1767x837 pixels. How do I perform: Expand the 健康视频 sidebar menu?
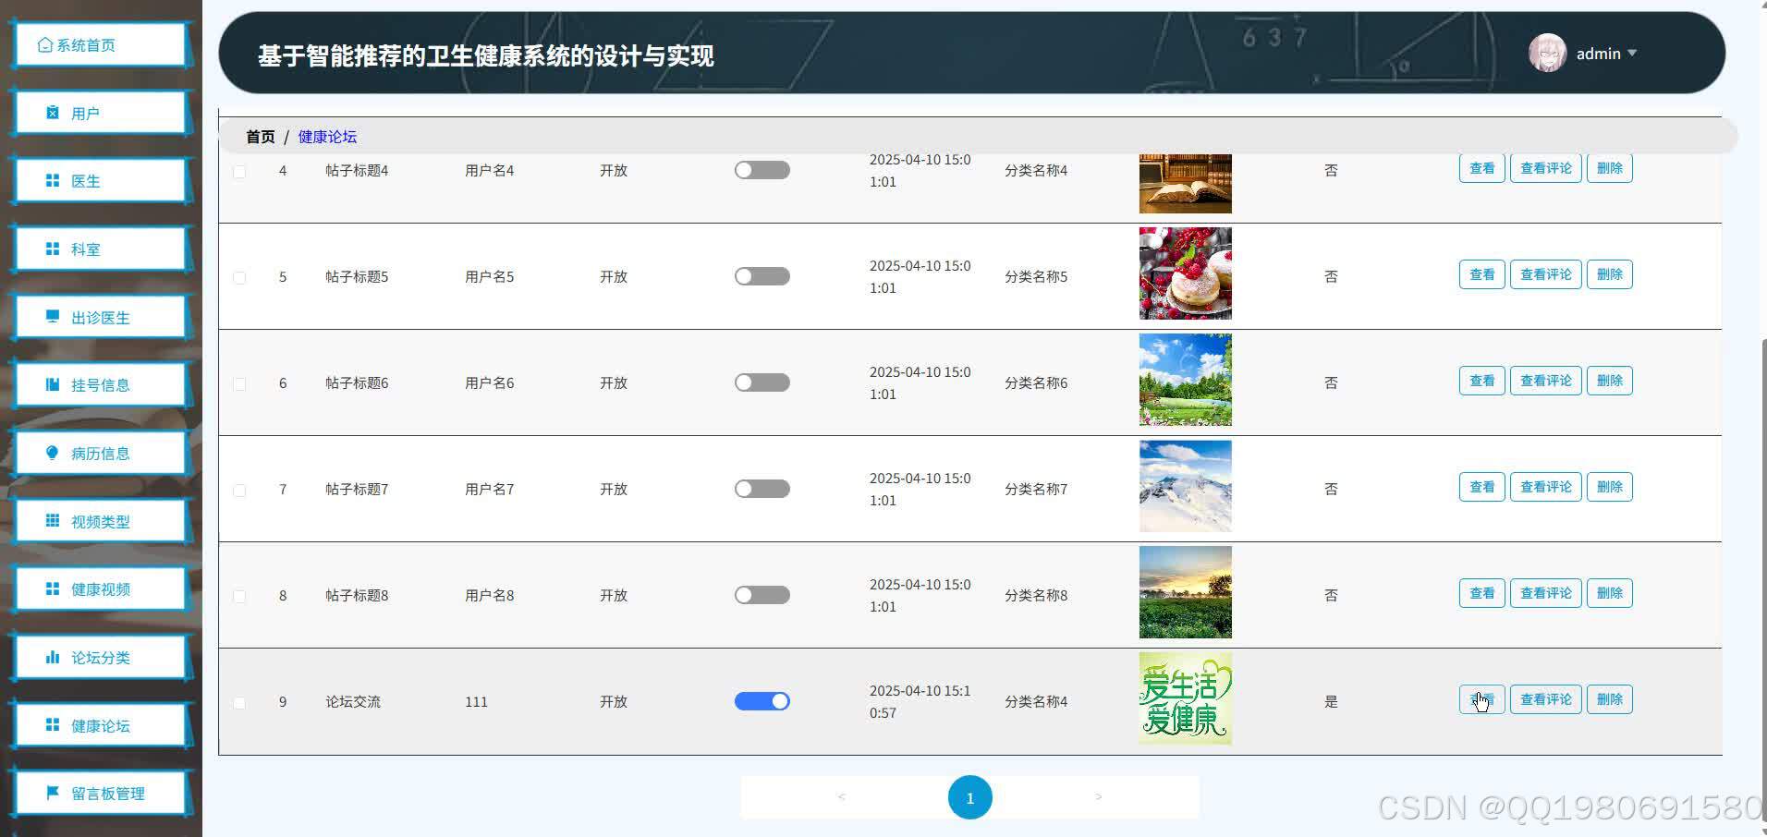(51, 588)
